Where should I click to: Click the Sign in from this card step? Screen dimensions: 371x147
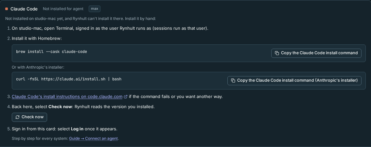[64, 129]
